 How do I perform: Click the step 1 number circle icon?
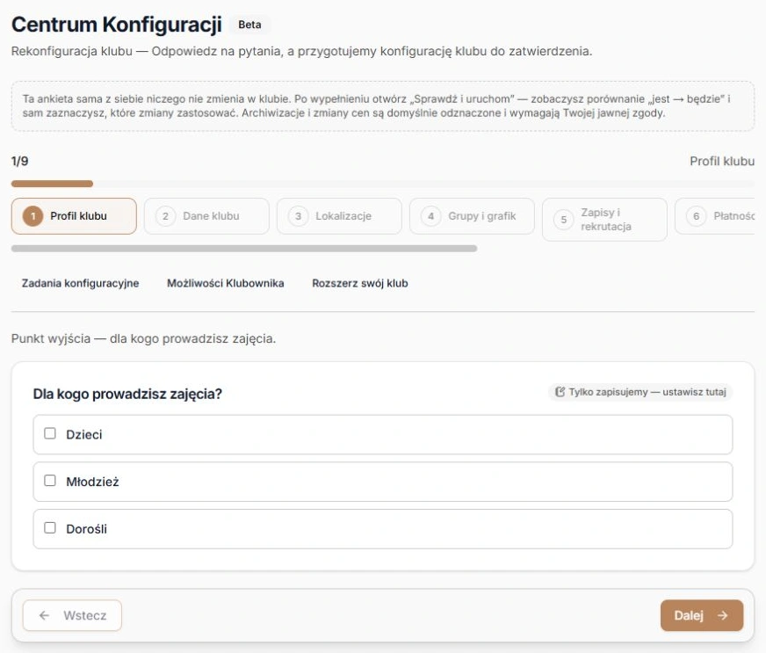[x=33, y=216]
